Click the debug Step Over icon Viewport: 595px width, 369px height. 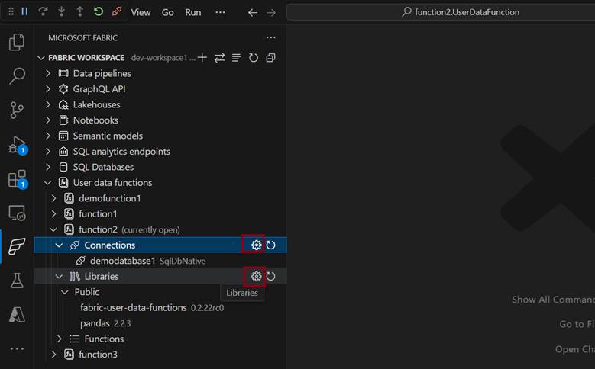(43, 11)
